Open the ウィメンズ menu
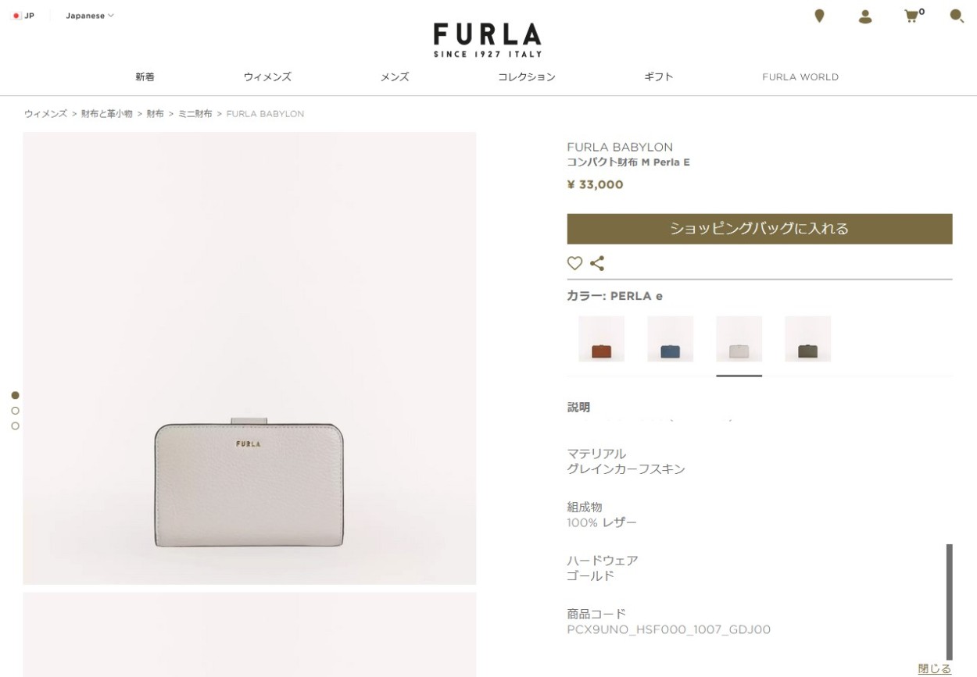This screenshot has height=677, width=977. coord(267,77)
